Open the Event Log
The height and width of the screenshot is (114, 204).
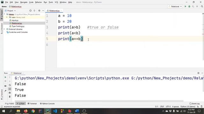pyautogui.click(x=194, y=104)
